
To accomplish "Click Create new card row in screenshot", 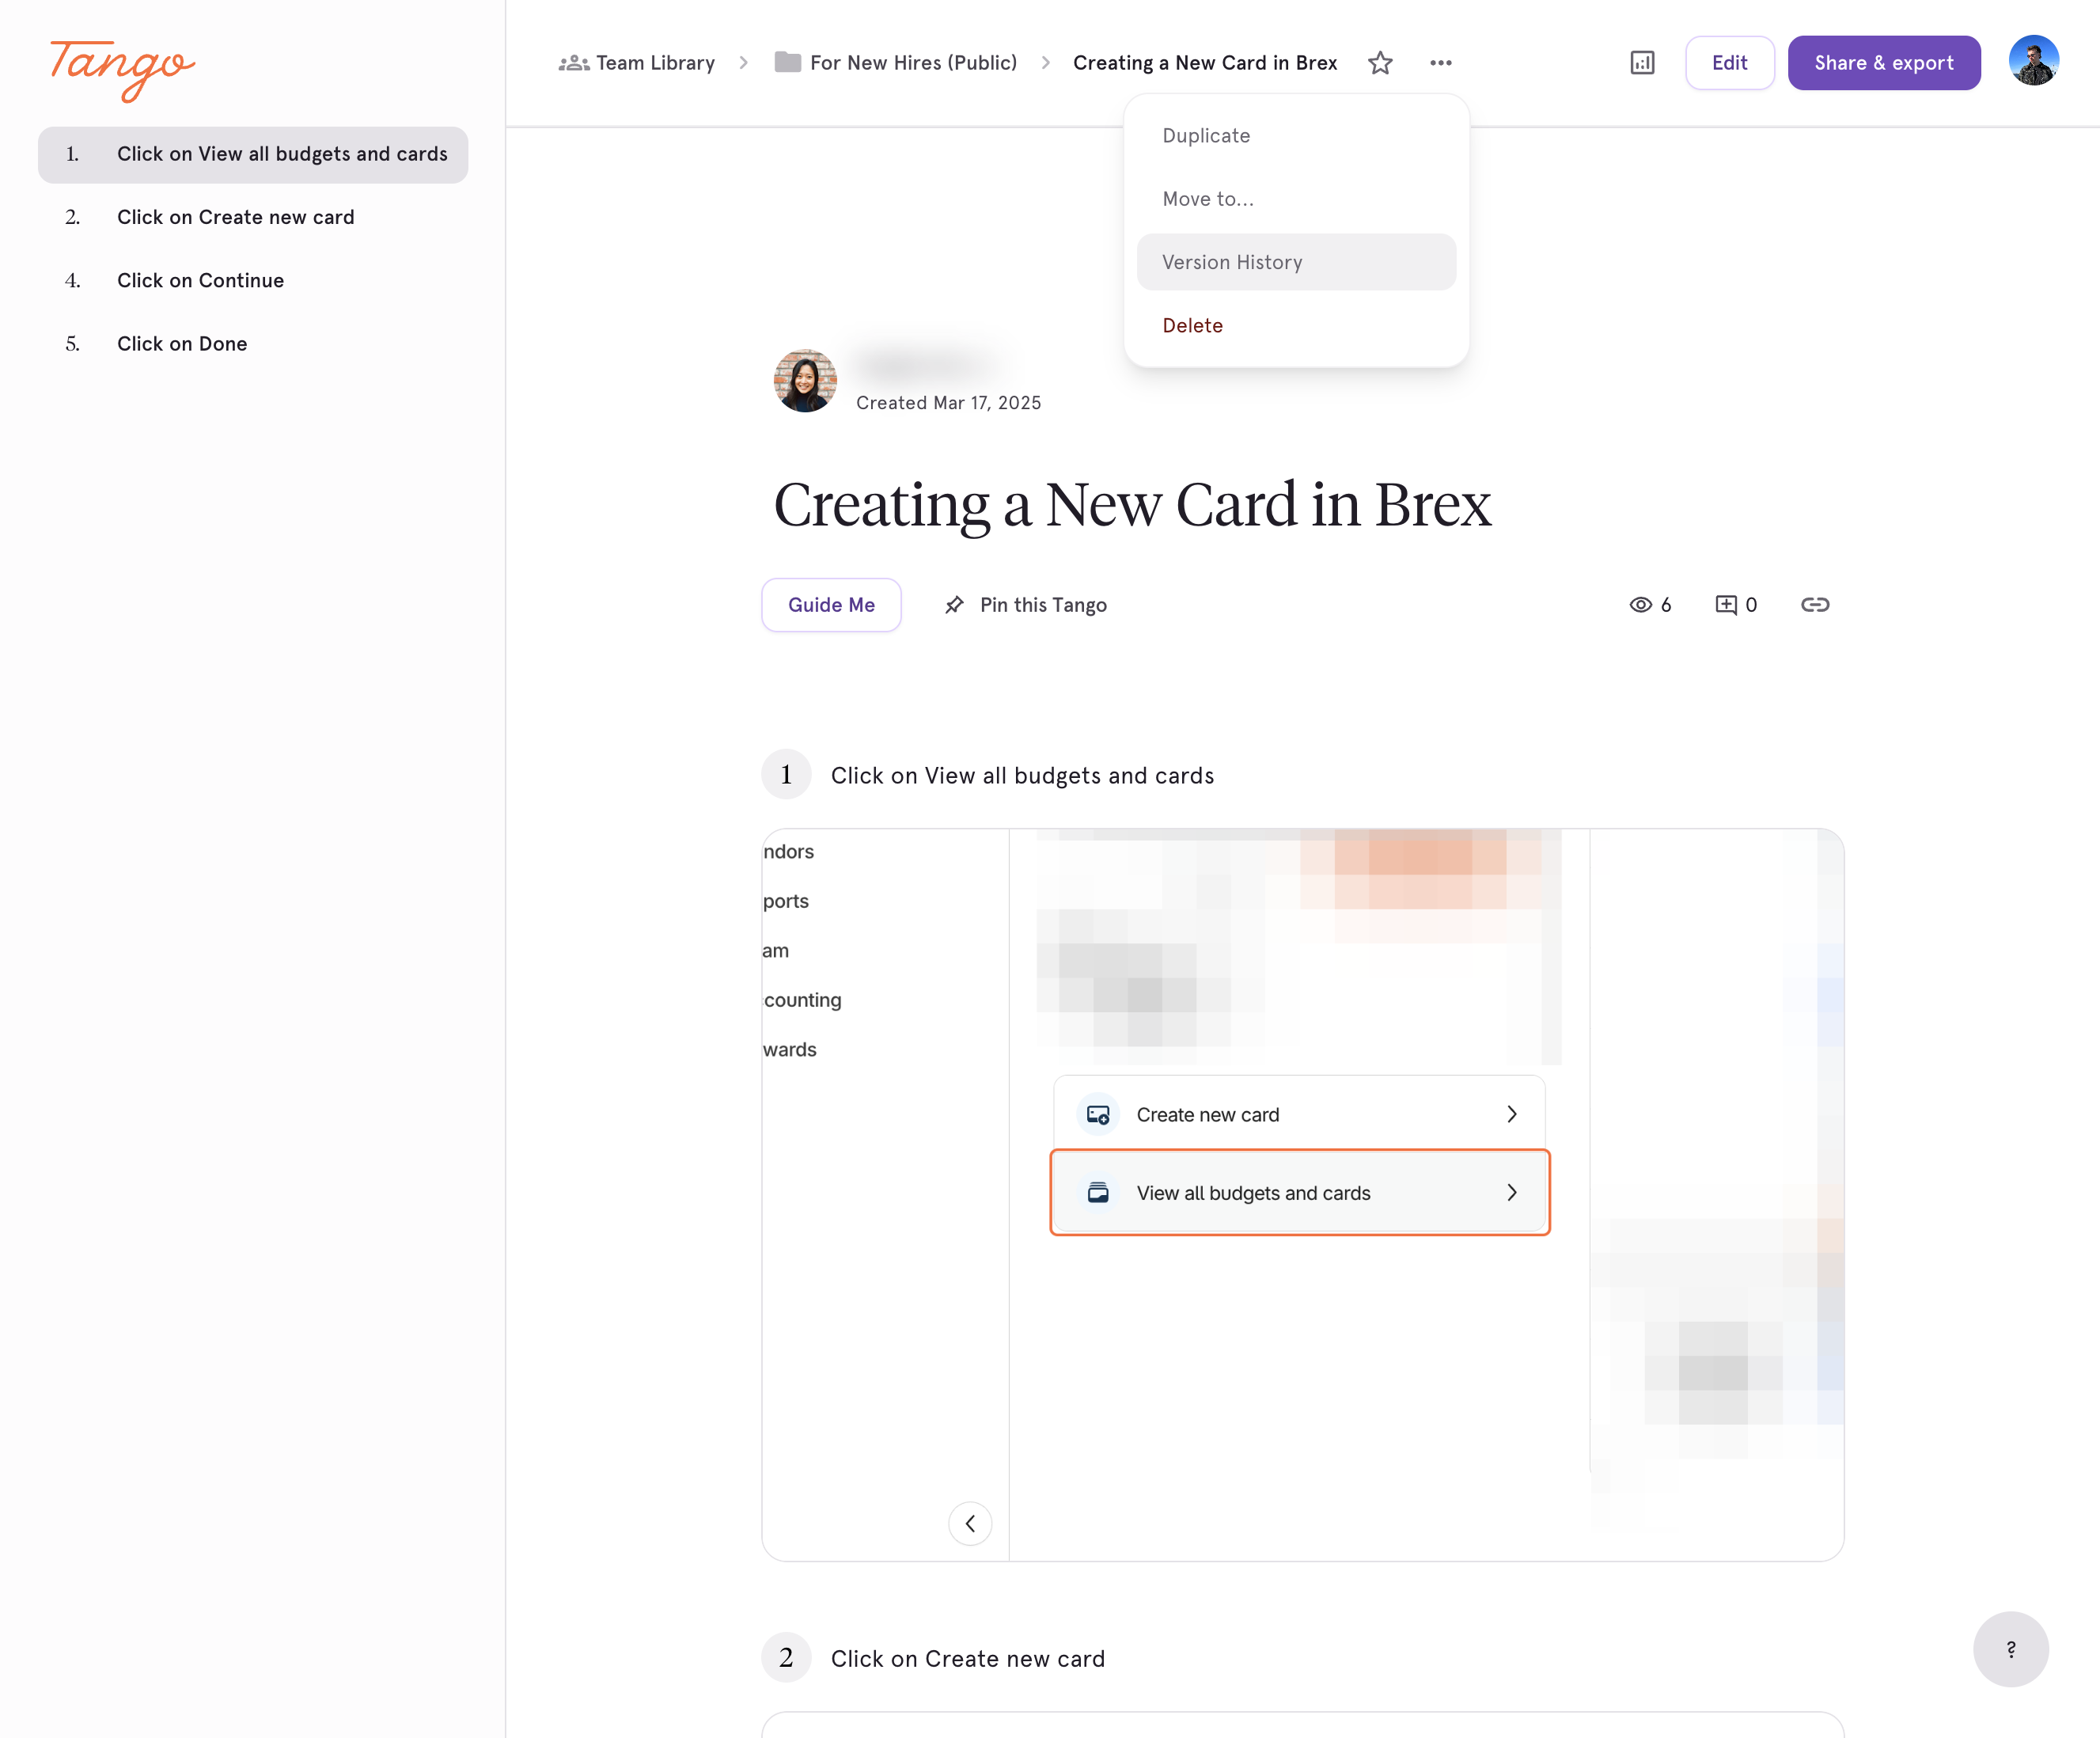I will (x=1299, y=1114).
